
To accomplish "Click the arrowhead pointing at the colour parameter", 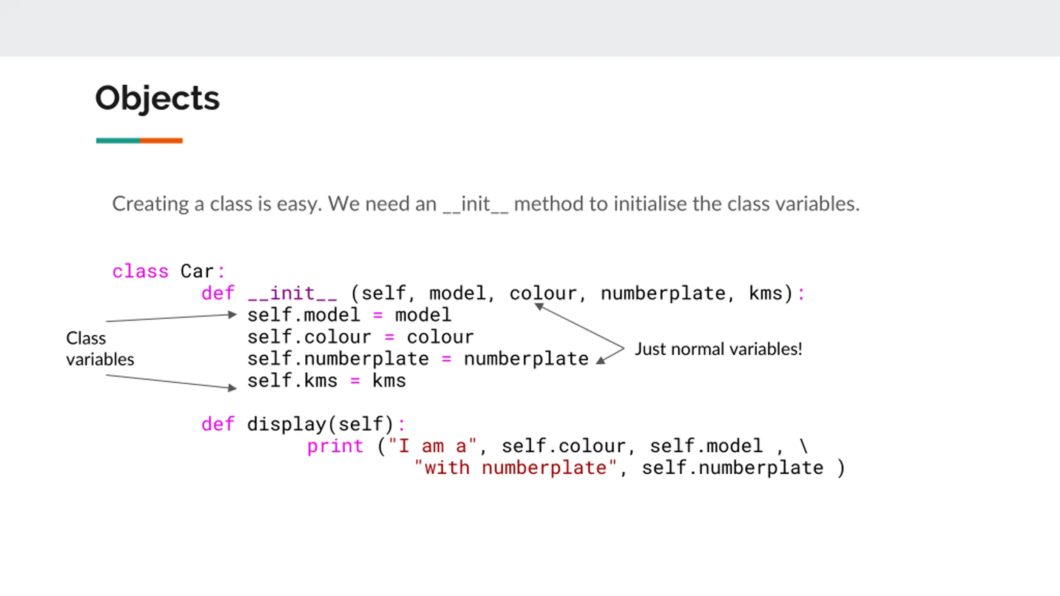I will point(539,307).
